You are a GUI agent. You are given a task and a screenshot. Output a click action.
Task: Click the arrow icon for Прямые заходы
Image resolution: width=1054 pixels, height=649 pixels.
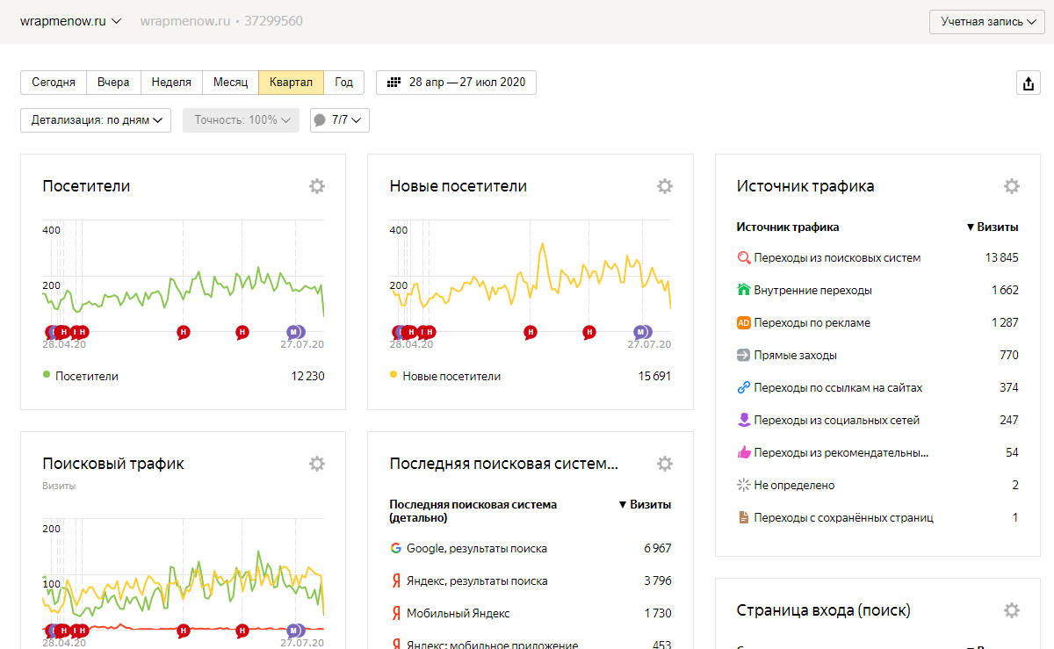pyautogui.click(x=744, y=355)
